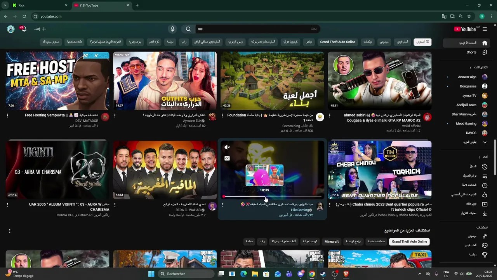Open Sports (رياضة) trophy entry in sidebar
The width and height of the screenshot is (497, 280).
466,255
